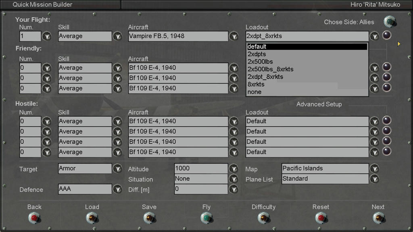The image size is (413, 232).
Task: Open Difficulty settings lamp button
Action: pyautogui.click(x=263, y=218)
